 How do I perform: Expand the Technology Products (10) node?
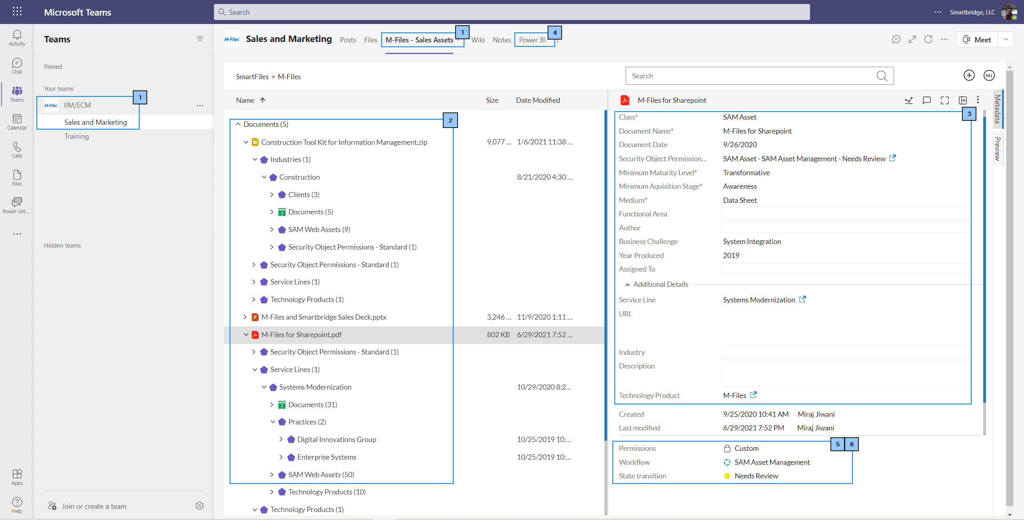(x=272, y=492)
